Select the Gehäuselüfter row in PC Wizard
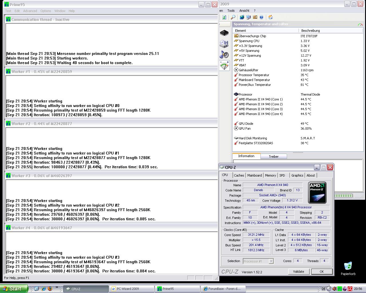The image size is (366, 293). point(297,70)
